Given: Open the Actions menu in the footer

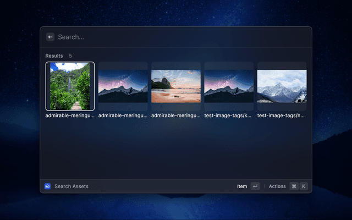Looking at the screenshot, I should 277,186.
